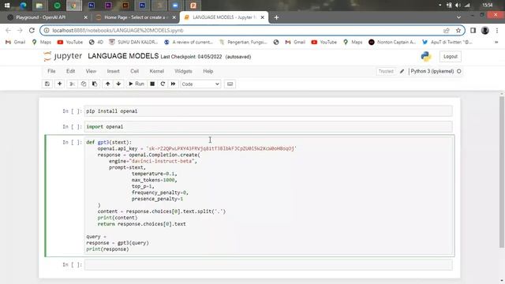The width and height of the screenshot is (505, 284).
Task: Restart kernel and run all cells icon
Action: (174, 84)
